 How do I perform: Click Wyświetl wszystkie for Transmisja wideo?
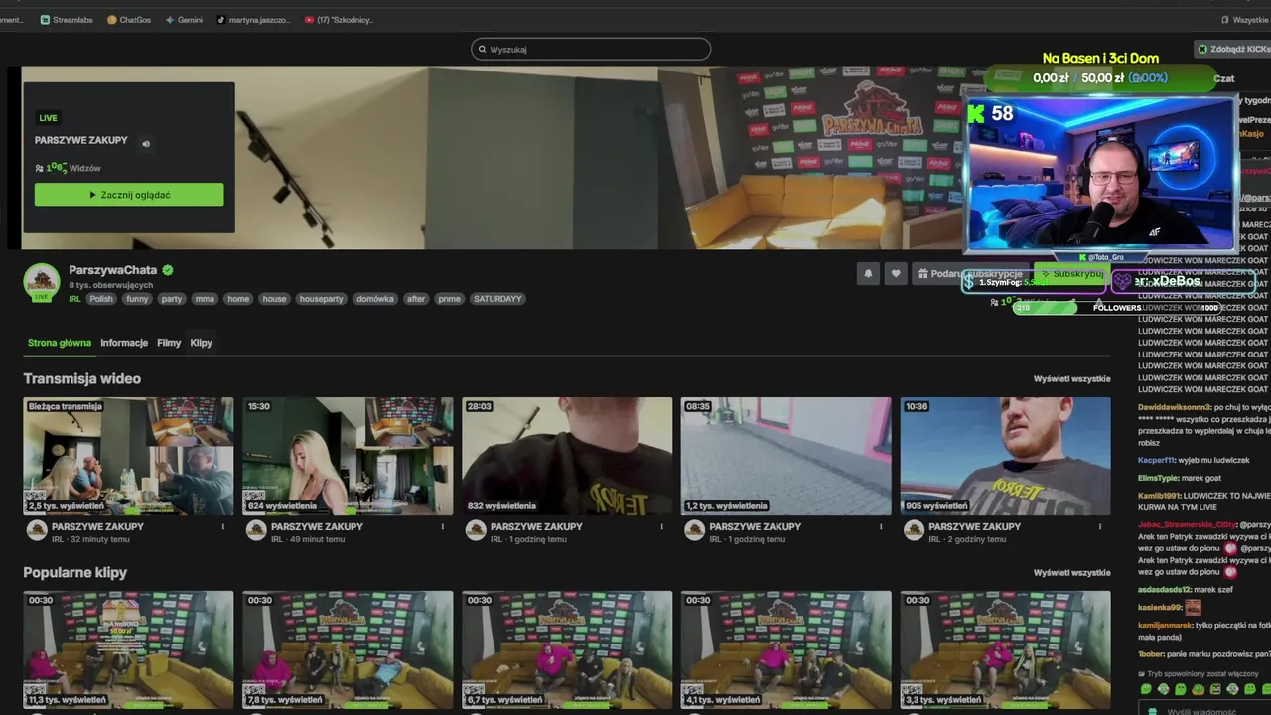click(x=1071, y=379)
